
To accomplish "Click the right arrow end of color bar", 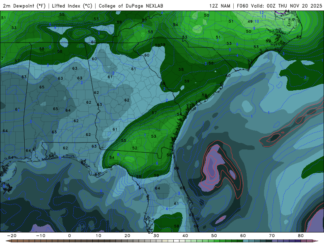I will [x=315, y=241].
